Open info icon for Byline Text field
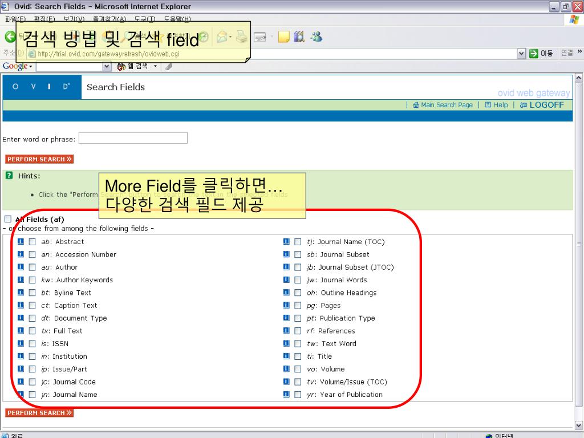 21,293
